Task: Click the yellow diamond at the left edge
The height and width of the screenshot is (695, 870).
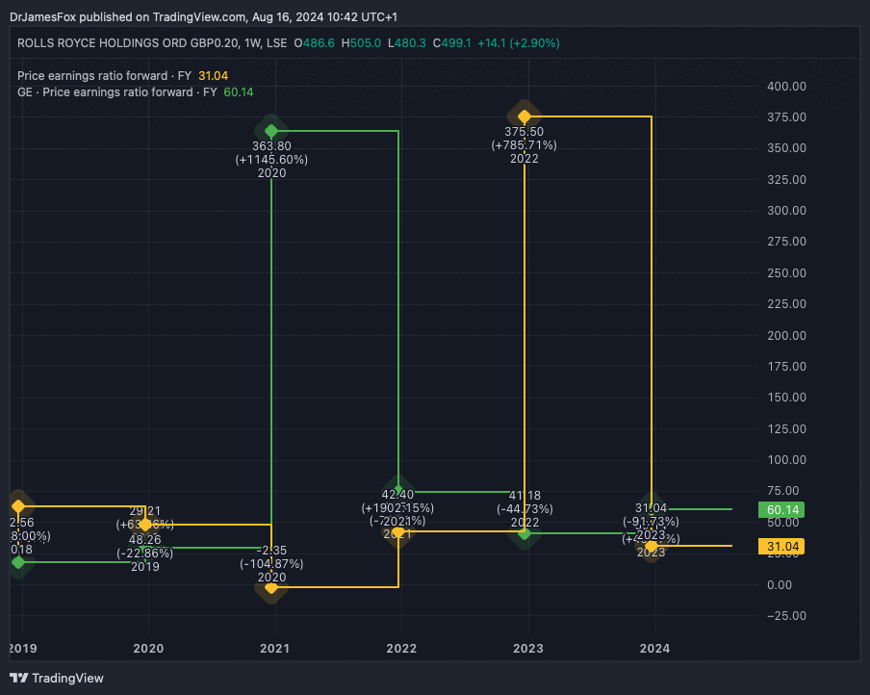Action: [18, 505]
